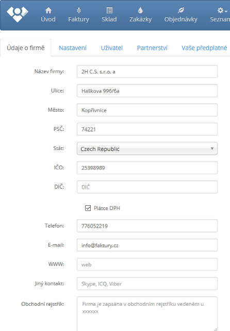
Task: Switch to the Uživatel tab
Action: pos(112,48)
